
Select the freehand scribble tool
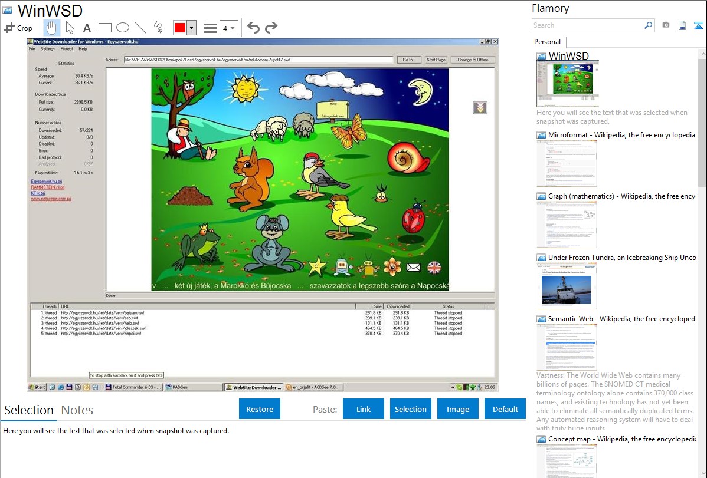coord(158,28)
